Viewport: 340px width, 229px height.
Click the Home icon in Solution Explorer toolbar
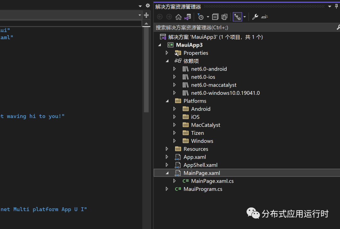(178, 17)
